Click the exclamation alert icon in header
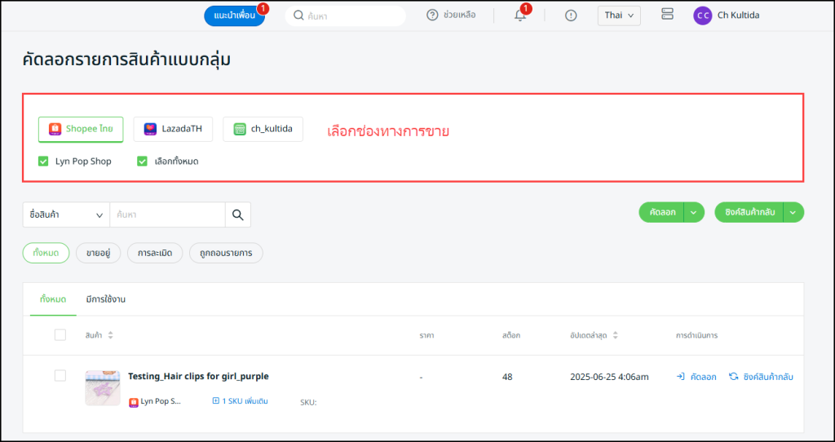Viewport: 835px width, 442px height. click(x=571, y=15)
